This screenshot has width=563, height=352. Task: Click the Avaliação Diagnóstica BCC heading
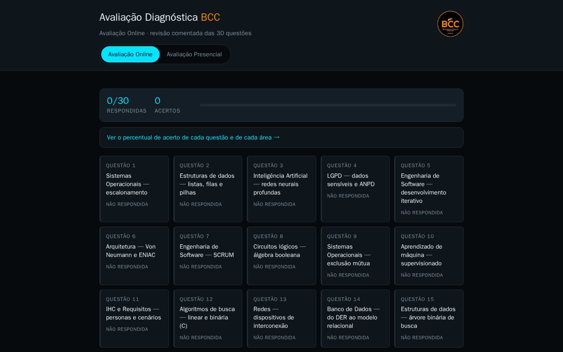[160, 17]
